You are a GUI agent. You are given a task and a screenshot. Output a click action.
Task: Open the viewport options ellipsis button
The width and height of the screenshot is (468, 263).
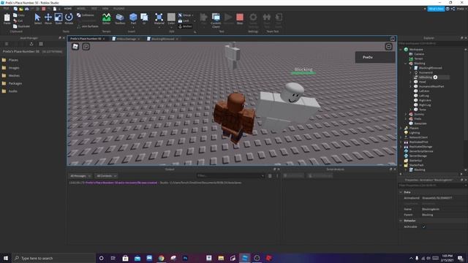point(388,47)
